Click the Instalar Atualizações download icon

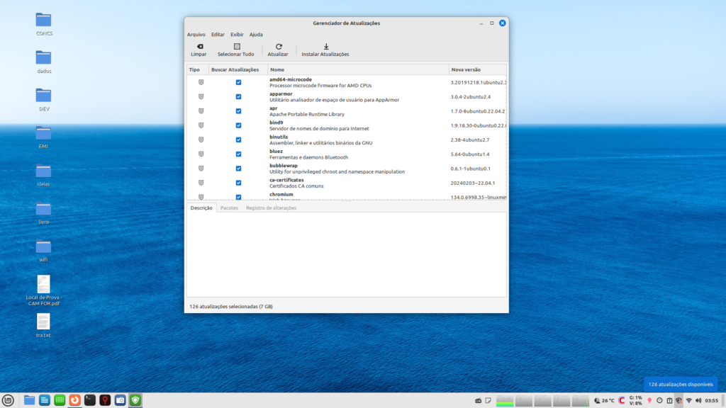click(x=325, y=47)
